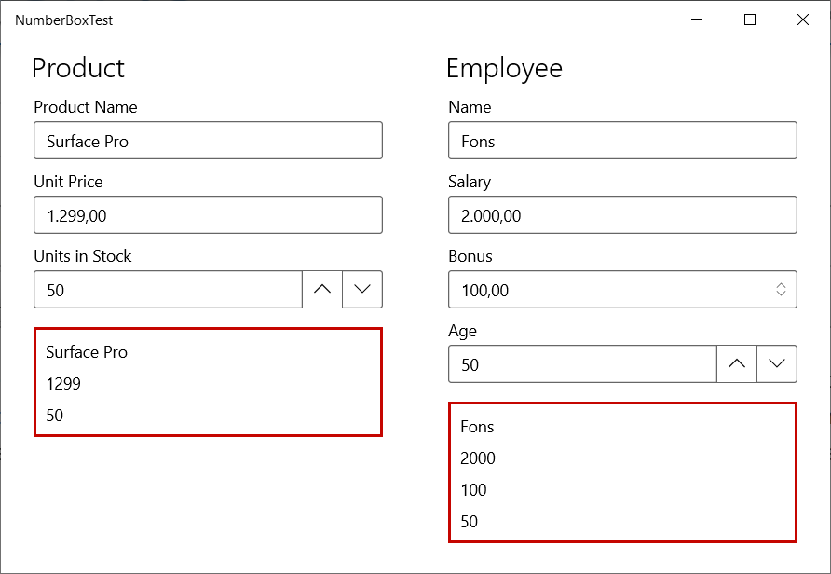This screenshot has width=831, height=574.
Task: Click the Employee heading
Action: tap(504, 70)
